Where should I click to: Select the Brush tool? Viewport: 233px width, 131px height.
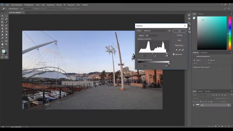(x=7, y=25)
